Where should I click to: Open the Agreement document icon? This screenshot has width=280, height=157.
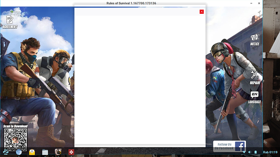[10, 22]
